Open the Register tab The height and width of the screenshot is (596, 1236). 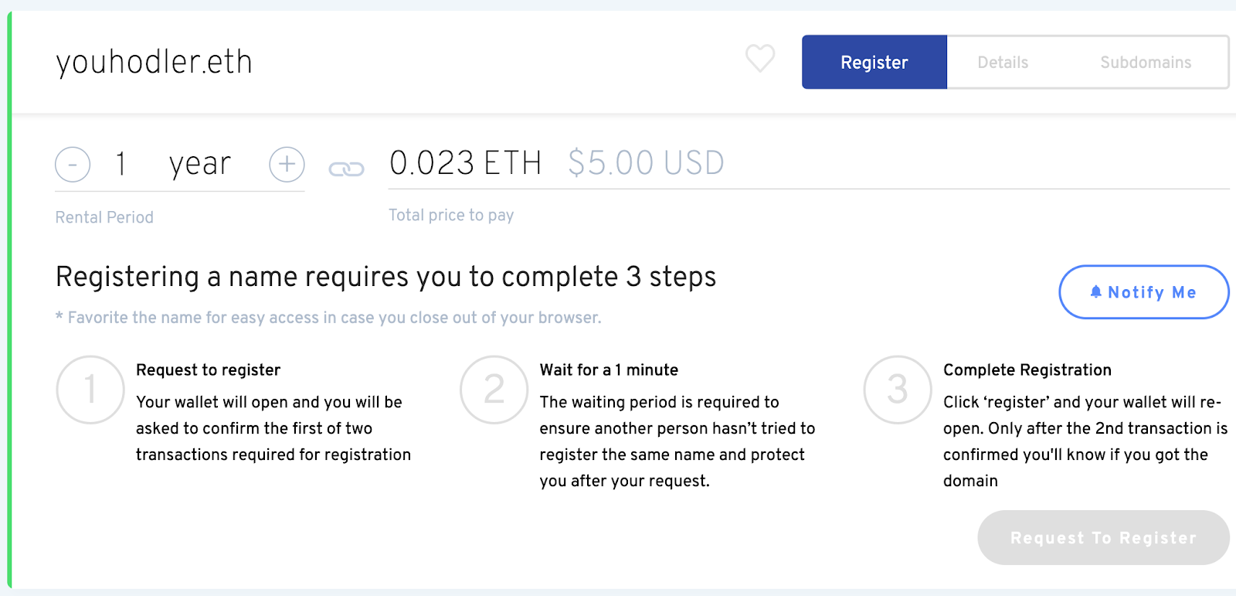tap(874, 62)
